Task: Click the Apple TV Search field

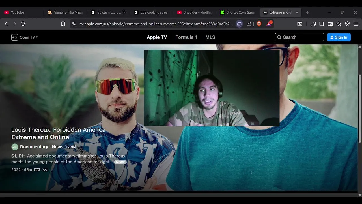Action: pyautogui.click(x=299, y=37)
